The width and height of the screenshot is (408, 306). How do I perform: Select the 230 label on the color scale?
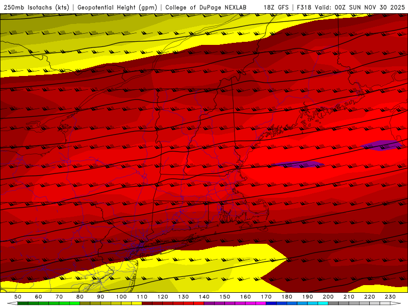390,297
